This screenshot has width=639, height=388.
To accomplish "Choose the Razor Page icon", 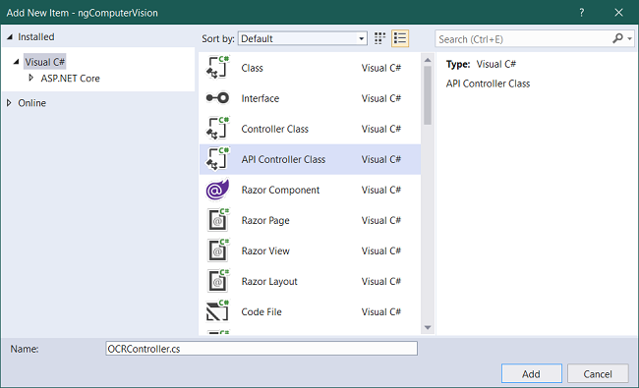I will 217,220.
